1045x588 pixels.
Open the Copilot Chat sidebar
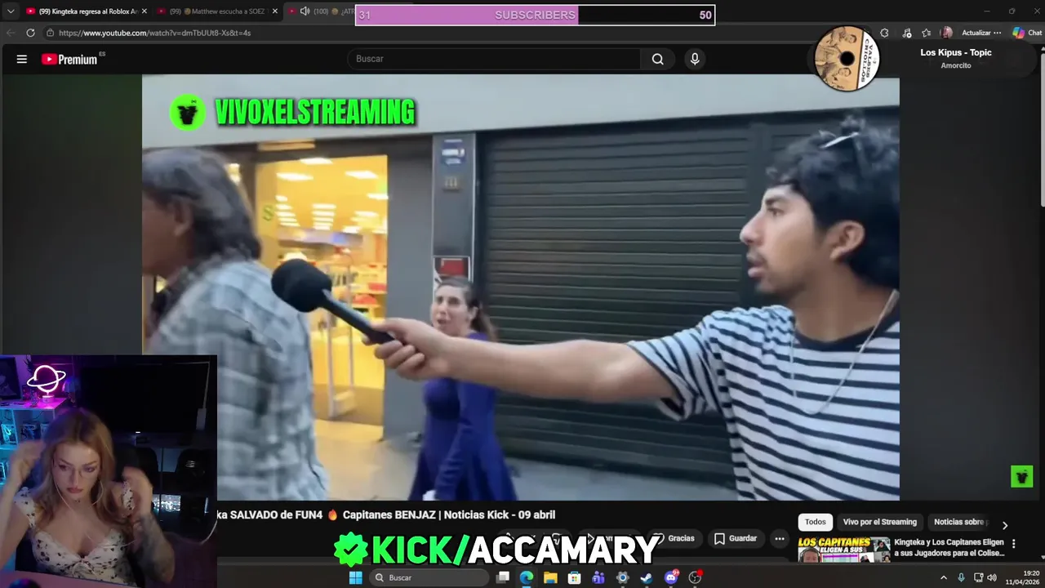coord(1027,33)
